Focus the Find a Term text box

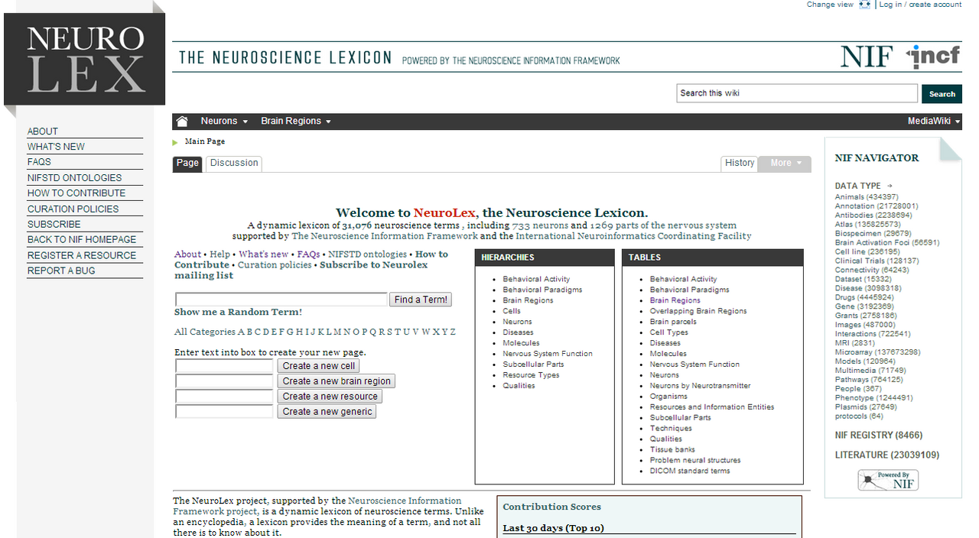click(281, 300)
